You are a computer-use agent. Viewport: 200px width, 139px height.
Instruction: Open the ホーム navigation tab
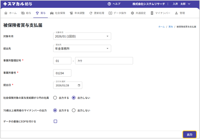[x=11, y=13]
